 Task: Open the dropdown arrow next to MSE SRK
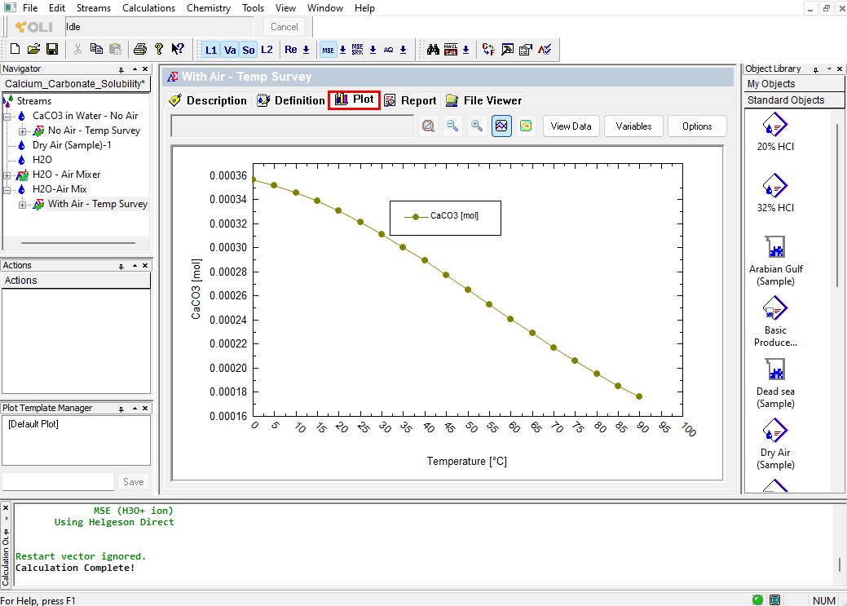373,50
